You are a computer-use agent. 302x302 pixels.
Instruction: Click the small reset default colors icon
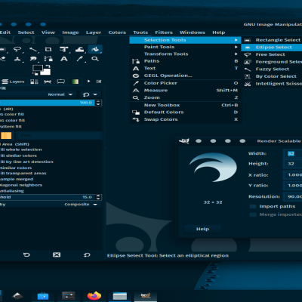point(35,73)
